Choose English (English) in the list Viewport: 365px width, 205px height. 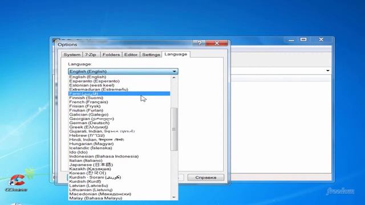[119, 77]
